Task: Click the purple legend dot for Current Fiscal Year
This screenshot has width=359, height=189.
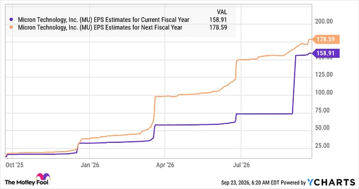Action: click(11, 20)
